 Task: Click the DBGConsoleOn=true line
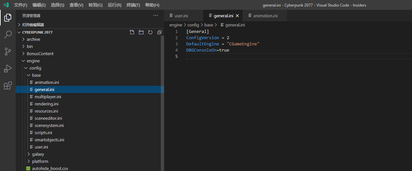[x=208, y=50]
